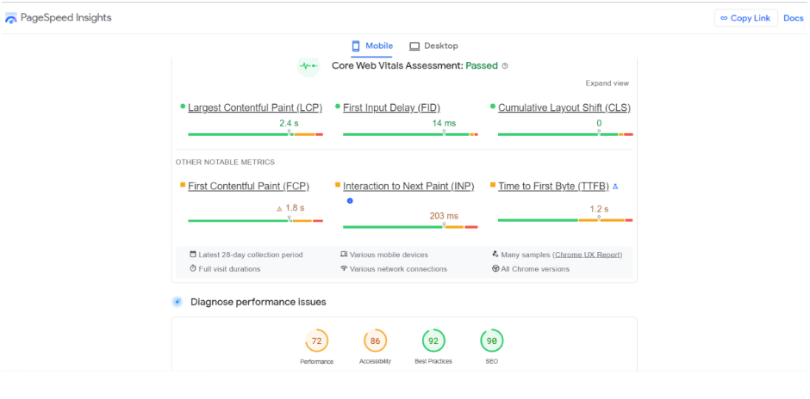Click the blue info dot under INP

pos(350,200)
